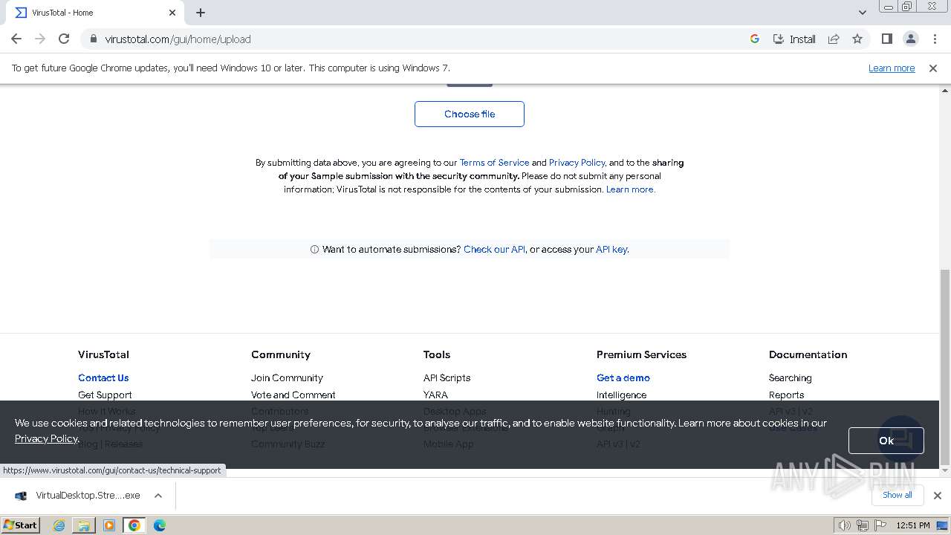Open the Intelligence premium link
Viewport: 951px width, 535px height.
(x=621, y=395)
